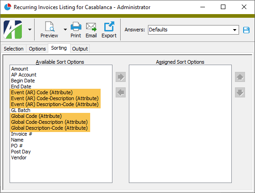Screen dimensions: 255x193
Task: Open the Output tab
Action: click(80, 49)
